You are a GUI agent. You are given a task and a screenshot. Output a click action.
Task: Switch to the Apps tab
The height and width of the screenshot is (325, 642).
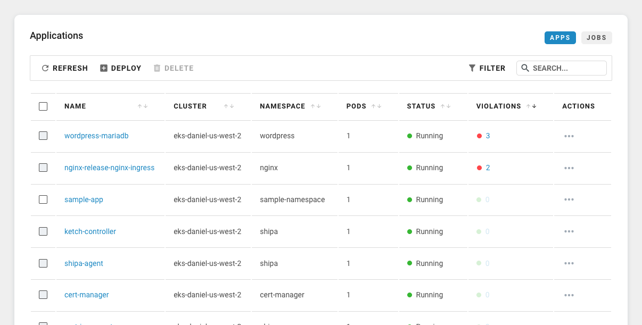560,38
